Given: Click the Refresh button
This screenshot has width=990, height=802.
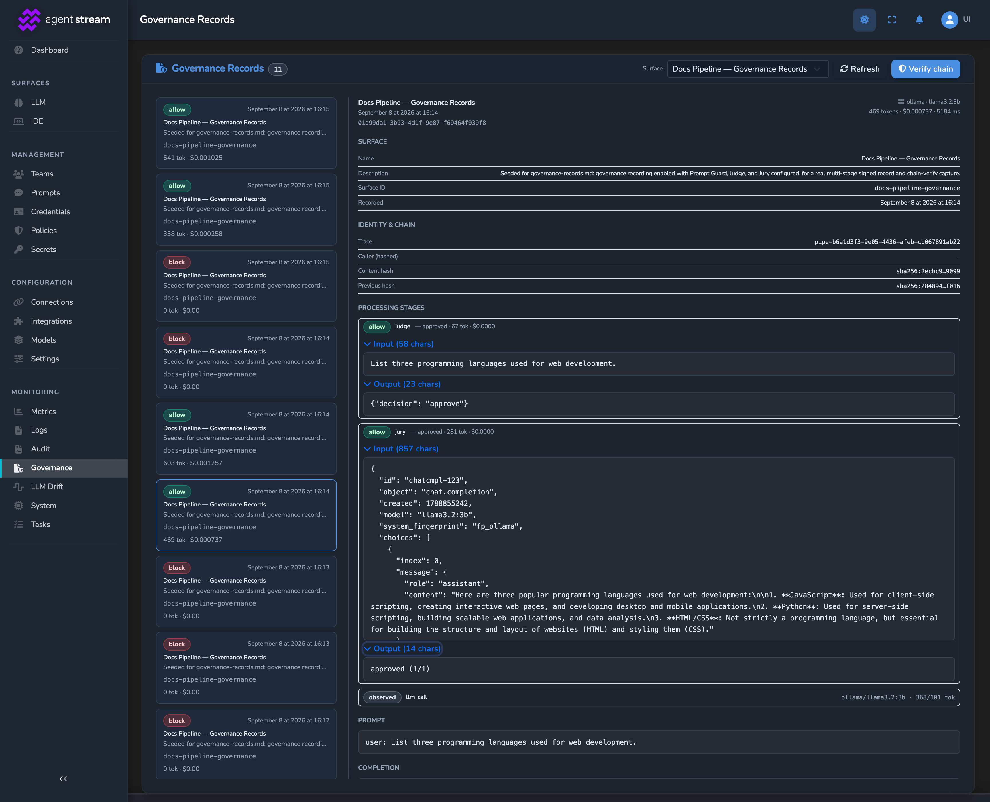Looking at the screenshot, I should coord(860,69).
